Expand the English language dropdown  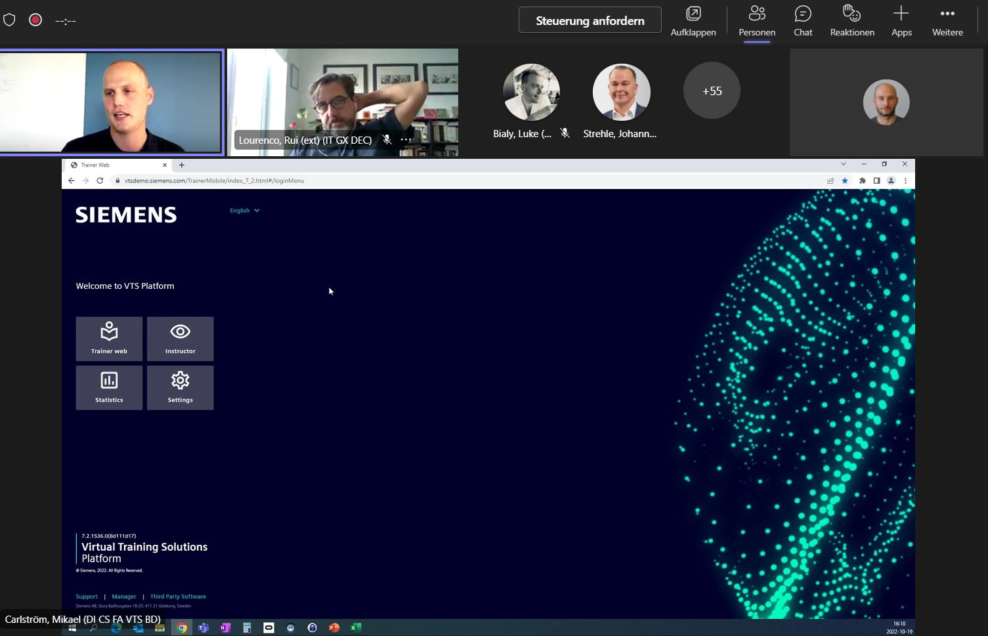[244, 211]
